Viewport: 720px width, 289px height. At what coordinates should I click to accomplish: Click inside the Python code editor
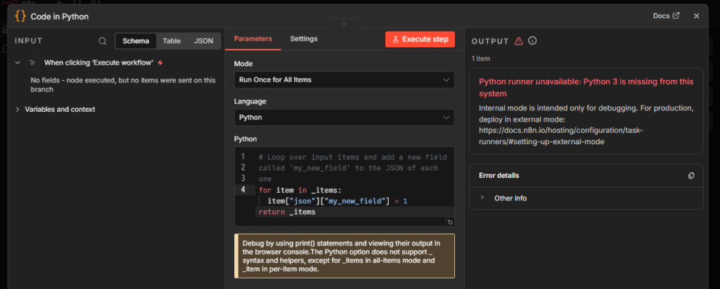point(345,186)
